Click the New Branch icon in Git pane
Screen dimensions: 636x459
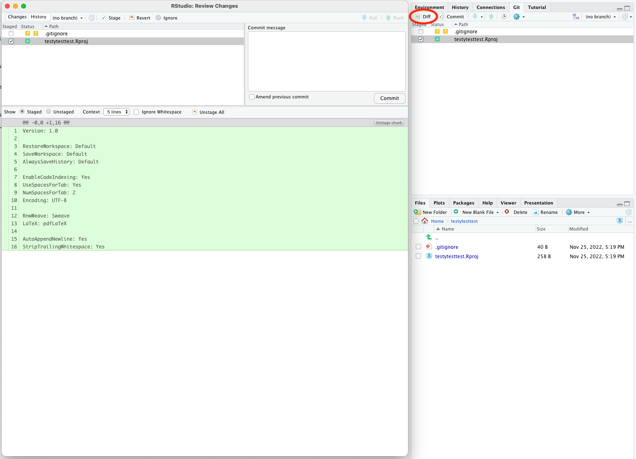575,17
